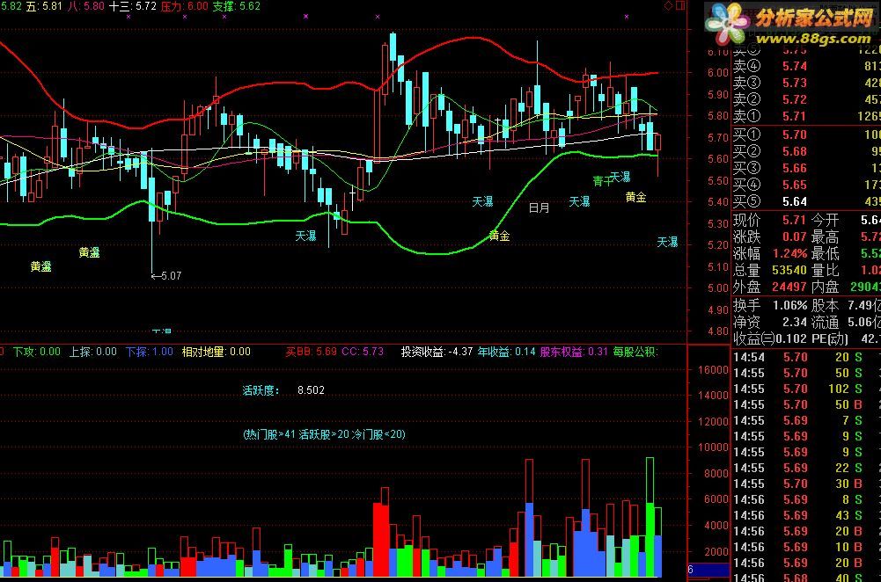Click the 年收益: 0.14 value
Image resolution: width=881 pixels, height=582 pixels.
pos(506,352)
